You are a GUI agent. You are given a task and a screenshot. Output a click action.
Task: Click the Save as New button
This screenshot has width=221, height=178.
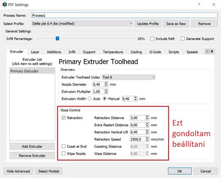(176, 23)
